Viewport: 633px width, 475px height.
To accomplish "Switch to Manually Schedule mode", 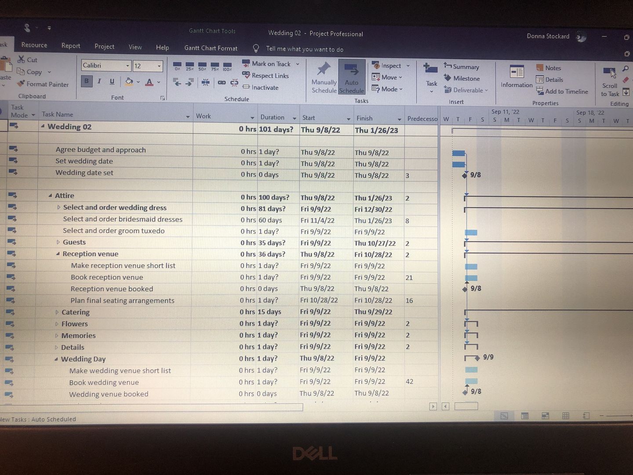I will click(324, 77).
